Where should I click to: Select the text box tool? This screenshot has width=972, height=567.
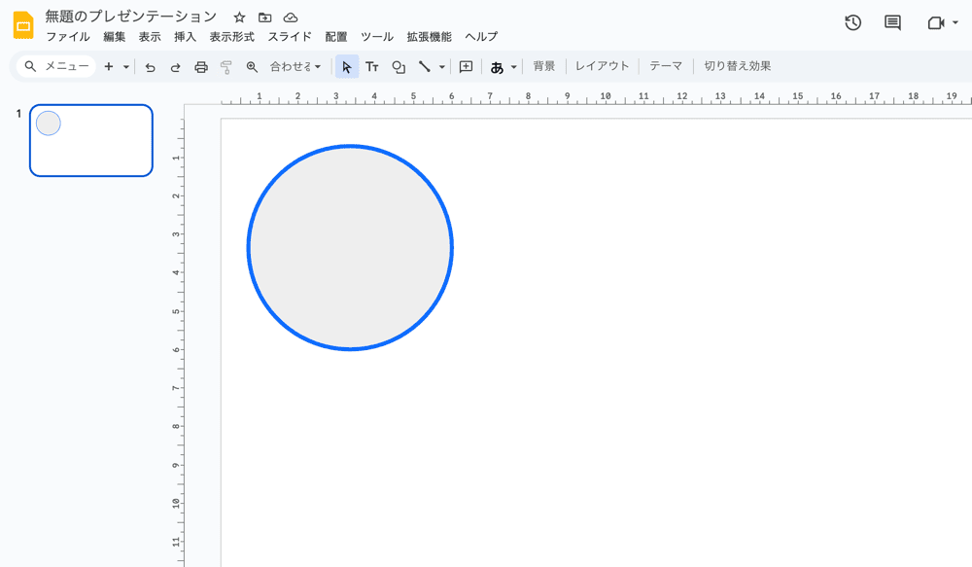pos(372,66)
